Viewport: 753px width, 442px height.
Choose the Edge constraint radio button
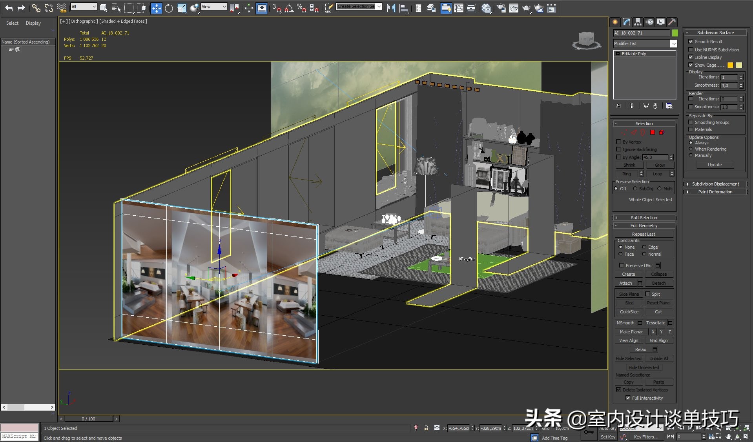coord(644,247)
